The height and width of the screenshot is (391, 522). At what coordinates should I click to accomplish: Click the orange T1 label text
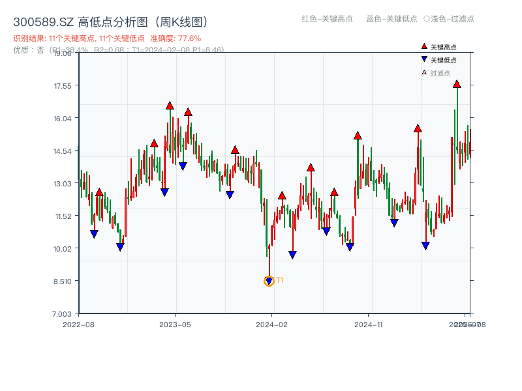pyautogui.click(x=280, y=280)
